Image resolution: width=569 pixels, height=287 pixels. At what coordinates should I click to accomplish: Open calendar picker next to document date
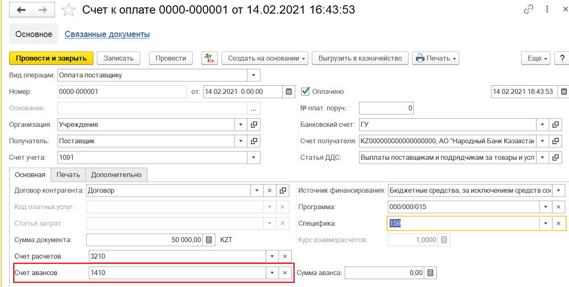(x=288, y=91)
